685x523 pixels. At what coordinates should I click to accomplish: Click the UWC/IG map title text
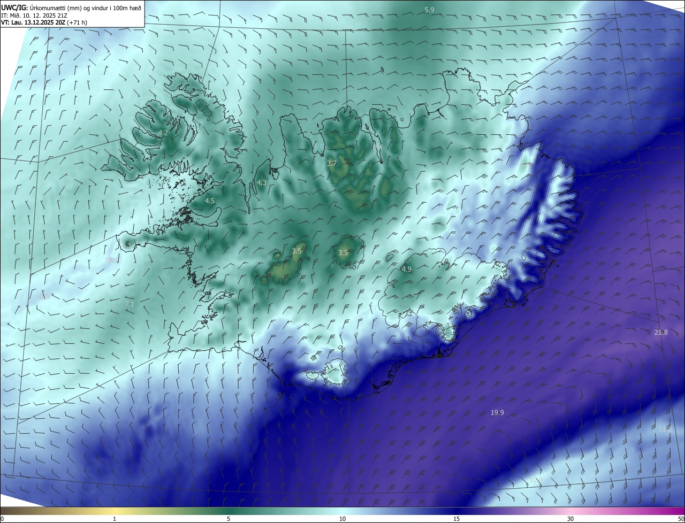click(72, 7)
